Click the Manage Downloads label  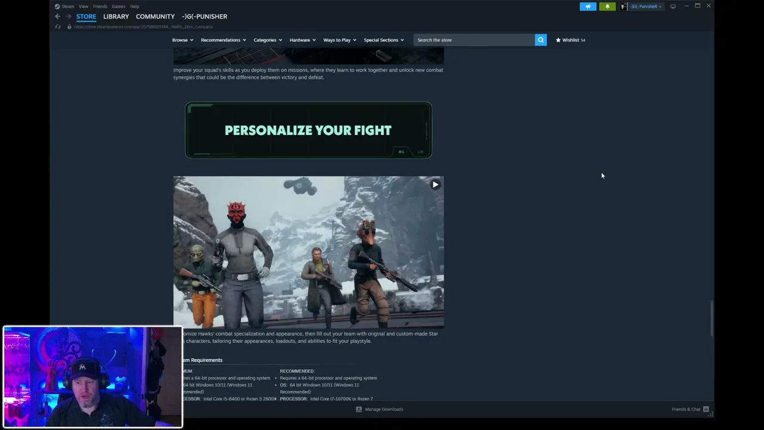[384, 409]
